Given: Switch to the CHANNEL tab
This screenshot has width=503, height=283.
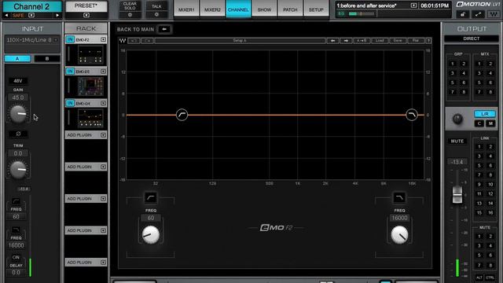Looking at the screenshot, I should (238, 9).
